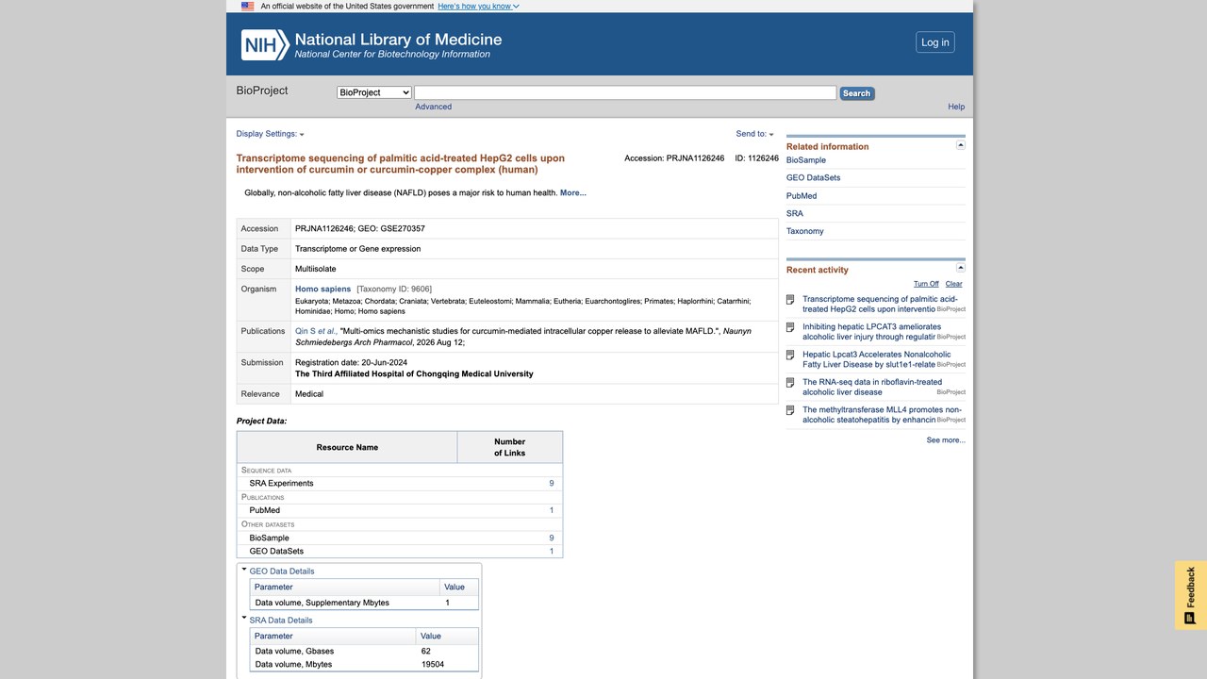Open recent item 'Inhibiting hepatic LPCAT3 ameliorates'
1207x679 pixels.
872,332
